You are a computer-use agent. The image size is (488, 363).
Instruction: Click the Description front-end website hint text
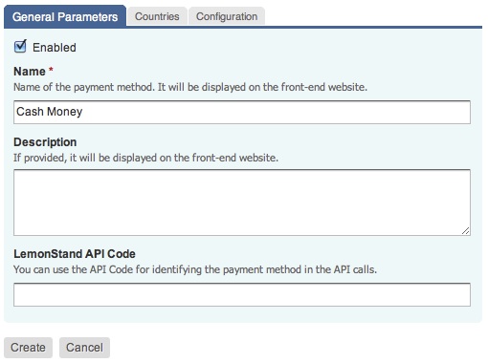145,158
